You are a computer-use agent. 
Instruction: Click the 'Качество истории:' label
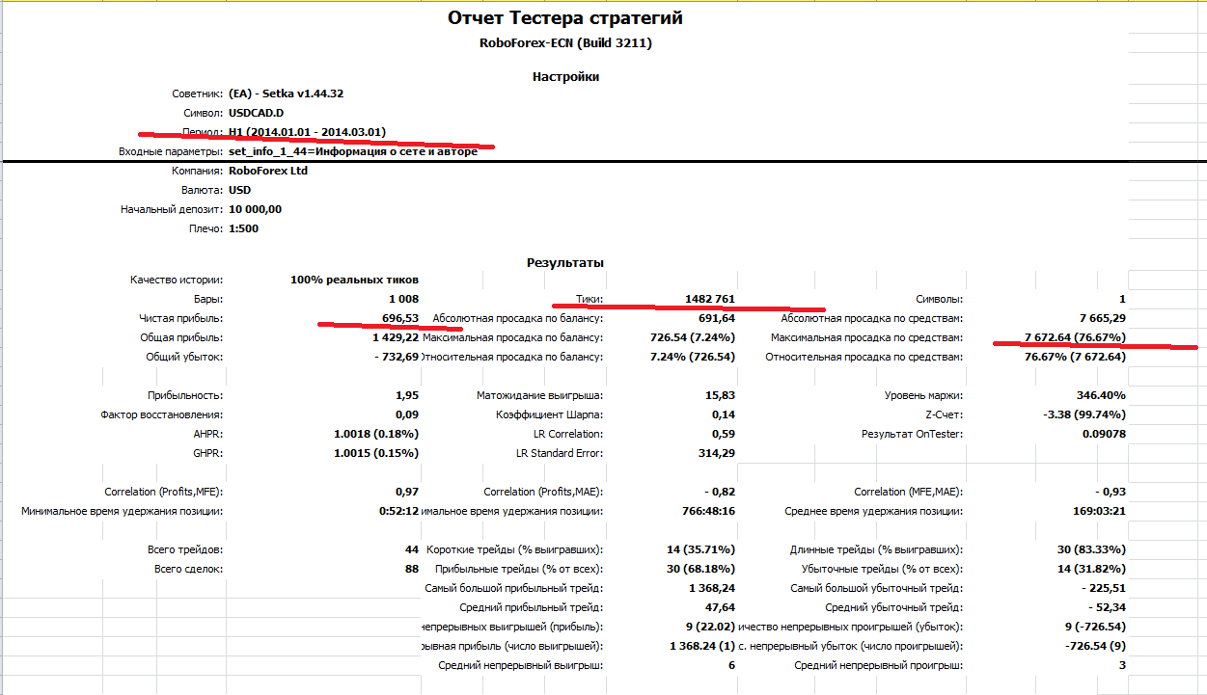pyautogui.click(x=177, y=280)
